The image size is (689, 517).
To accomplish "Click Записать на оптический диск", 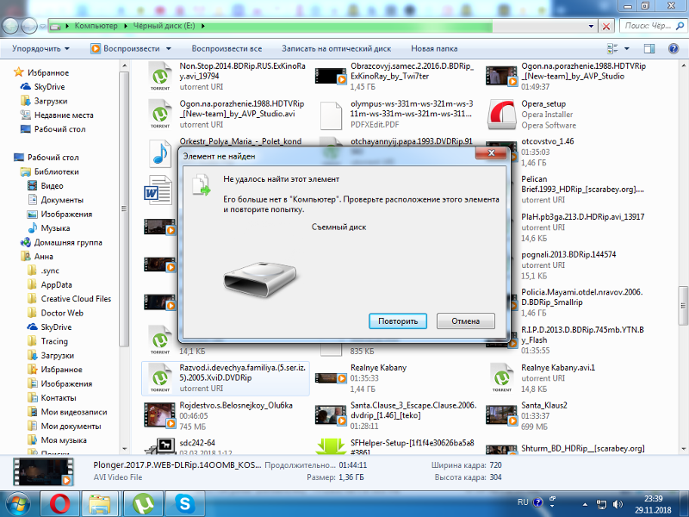I will click(336, 48).
